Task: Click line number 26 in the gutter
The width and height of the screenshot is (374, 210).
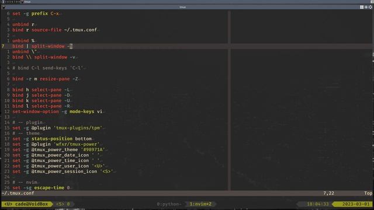Action: click(x=7, y=188)
